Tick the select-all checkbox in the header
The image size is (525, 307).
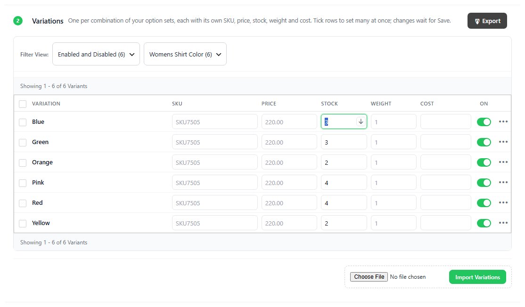click(23, 104)
